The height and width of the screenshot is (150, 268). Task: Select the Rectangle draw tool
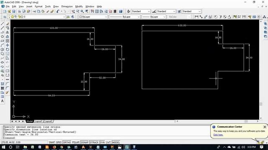tap(3, 41)
